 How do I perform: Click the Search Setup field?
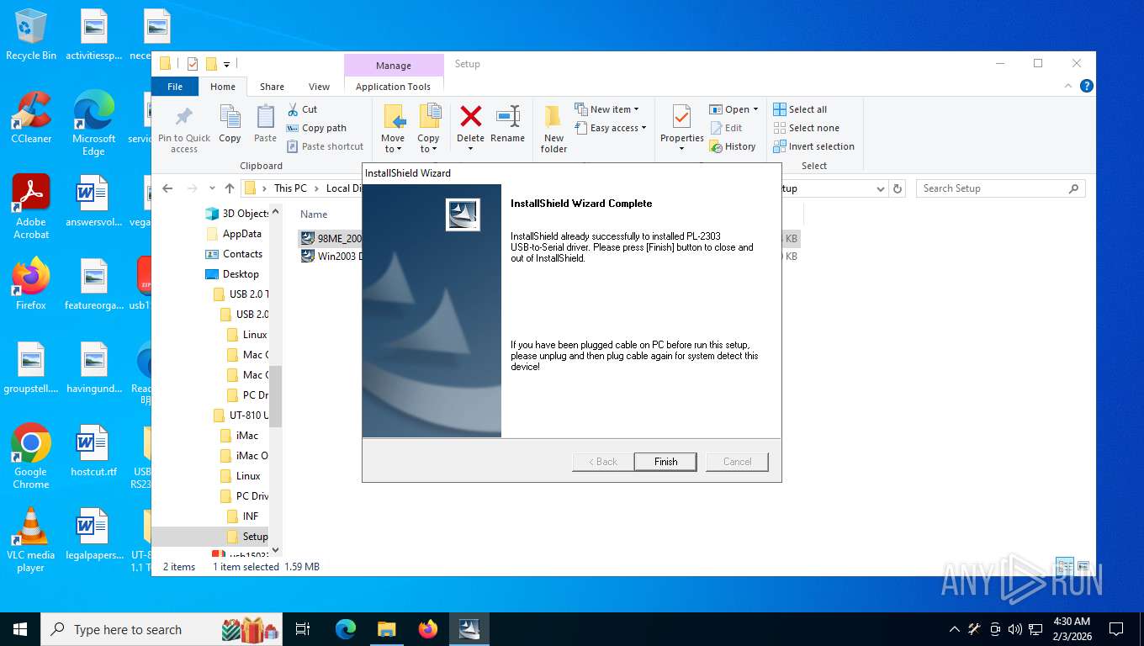pos(1000,188)
